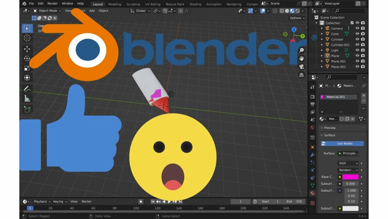Image resolution: width=388 pixels, height=219 pixels.
Task: Switch to the UV Editing workspace tab
Action: point(153,4)
